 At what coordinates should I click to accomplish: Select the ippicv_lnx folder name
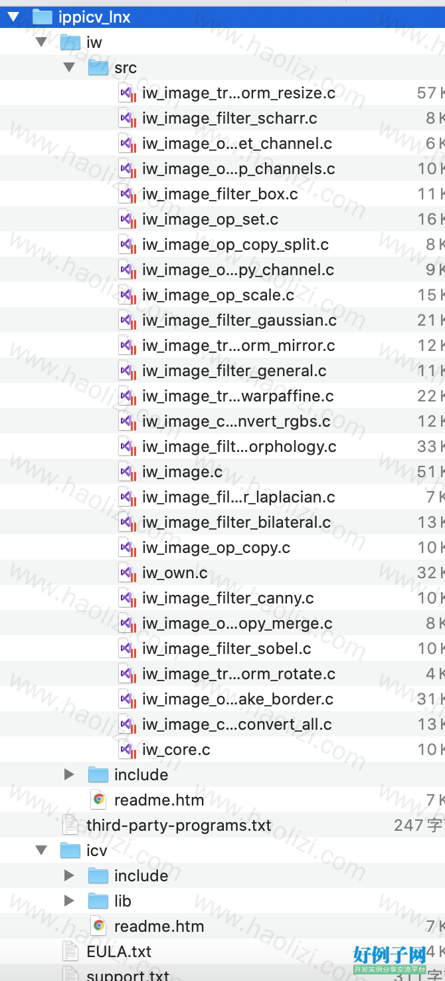point(94,17)
